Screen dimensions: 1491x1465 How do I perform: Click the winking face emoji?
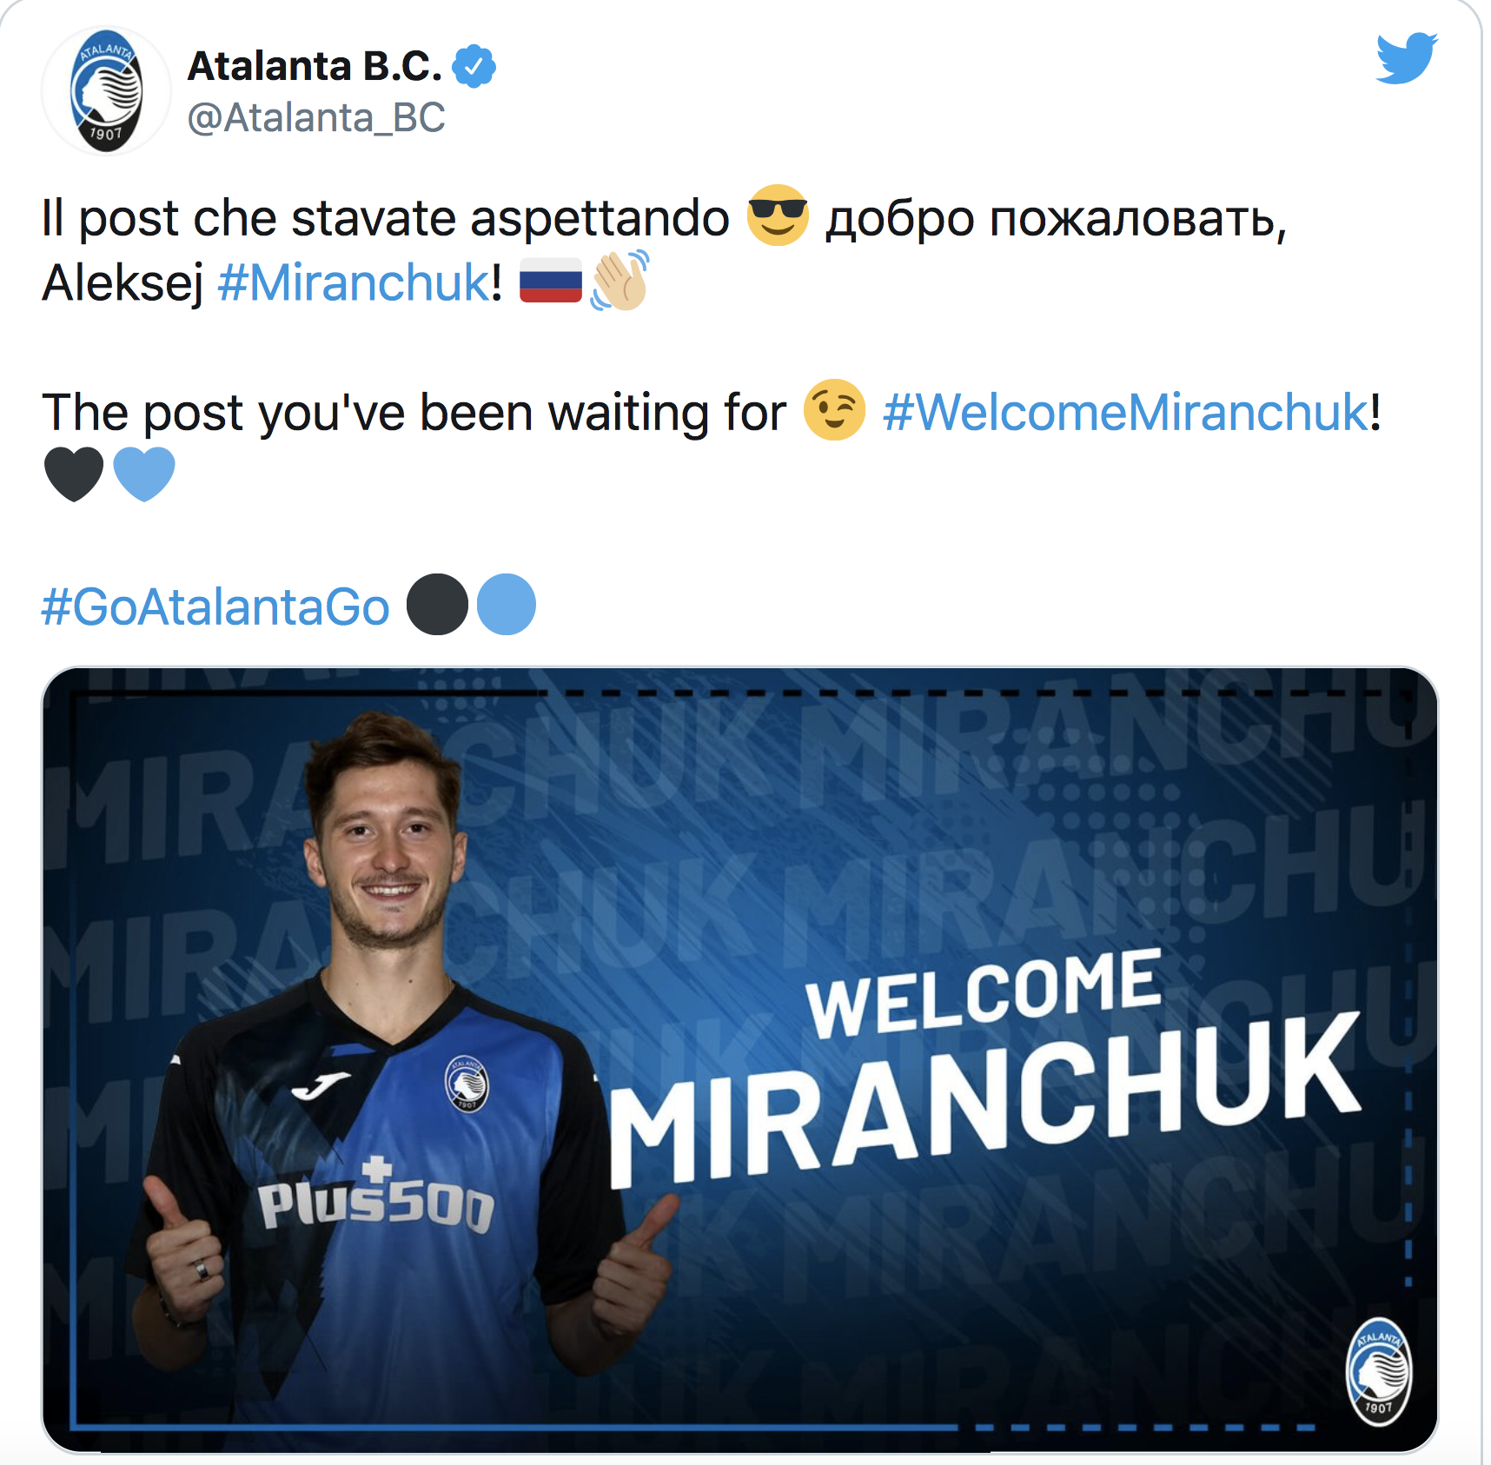834,410
